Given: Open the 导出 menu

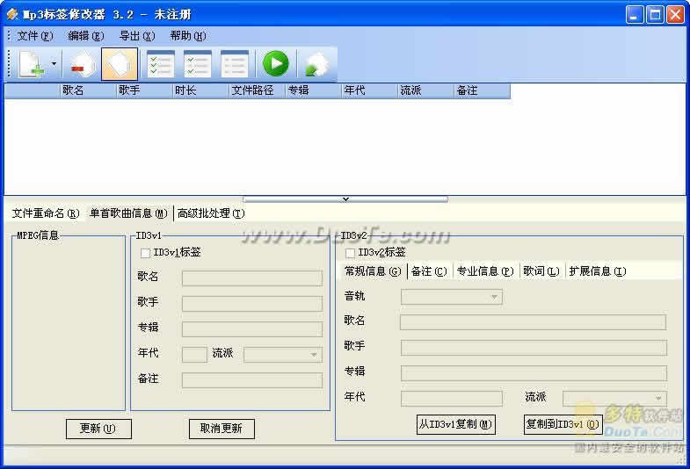Looking at the screenshot, I should click(136, 36).
